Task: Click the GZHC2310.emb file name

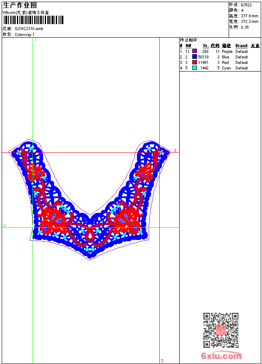Action: (29, 29)
